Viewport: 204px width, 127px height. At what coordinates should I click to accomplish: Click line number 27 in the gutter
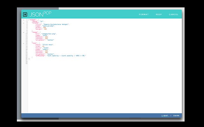point(26,60)
